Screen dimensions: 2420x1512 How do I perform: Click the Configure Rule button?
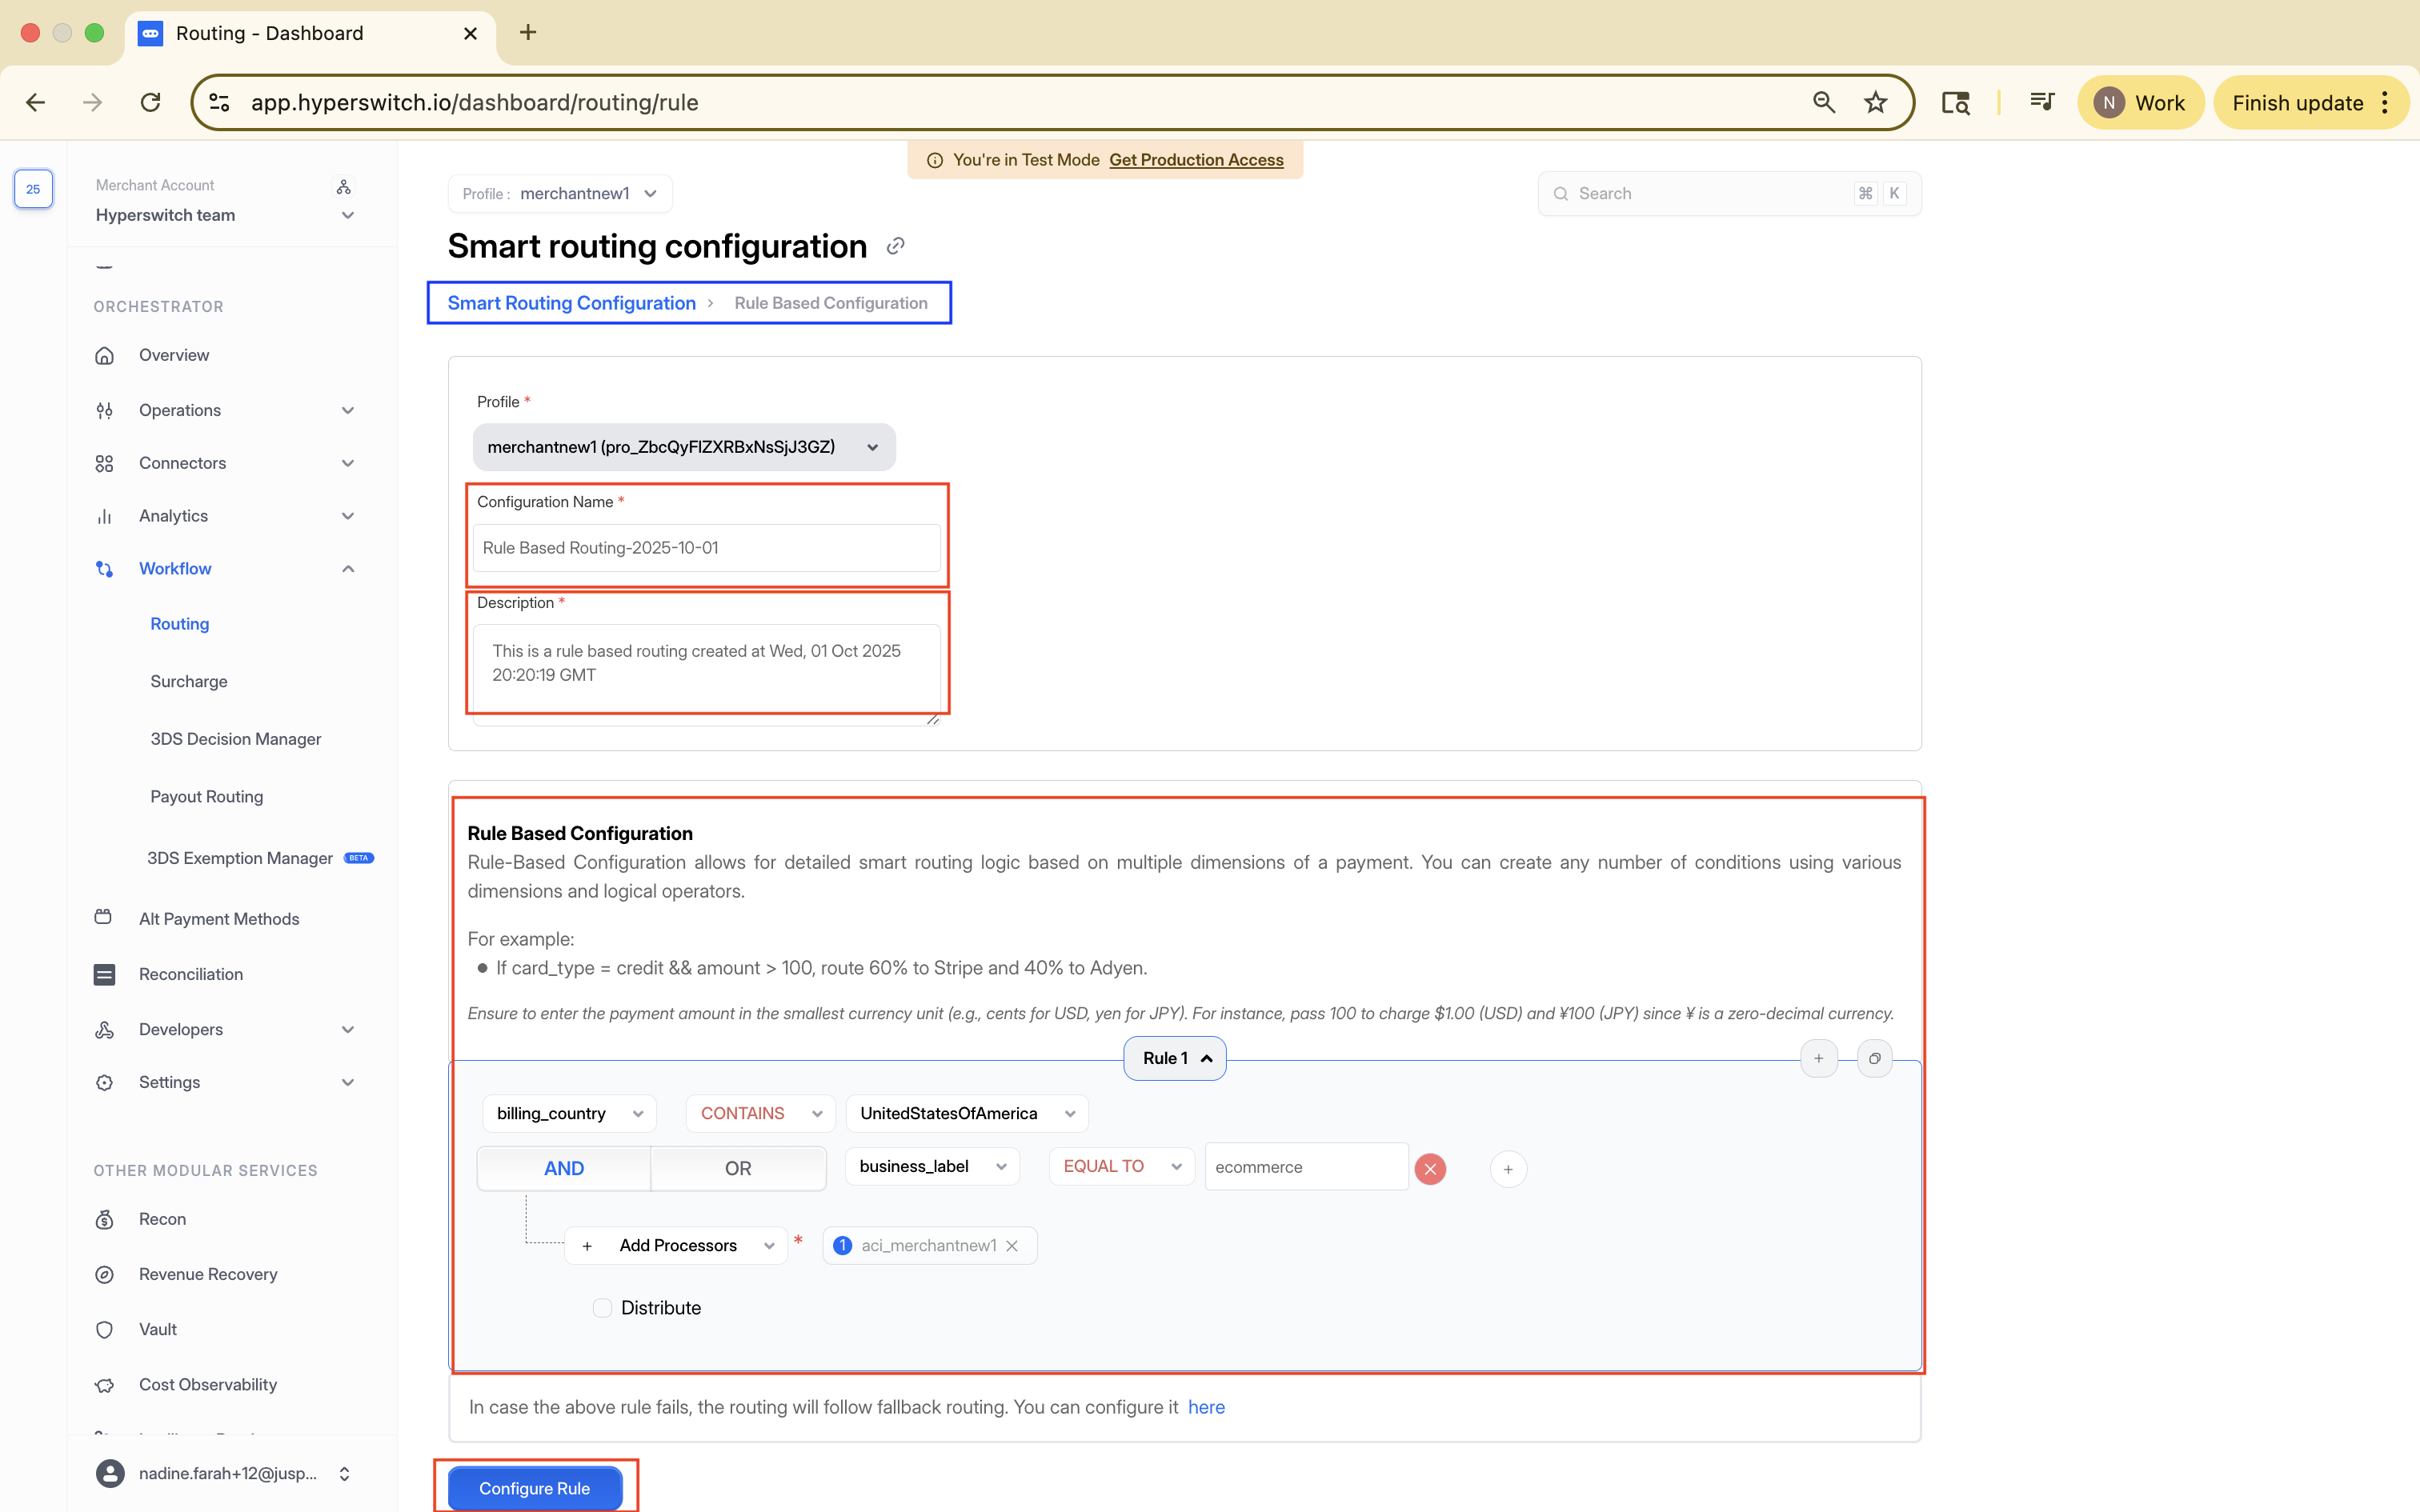pyautogui.click(x=535, y=1487)
